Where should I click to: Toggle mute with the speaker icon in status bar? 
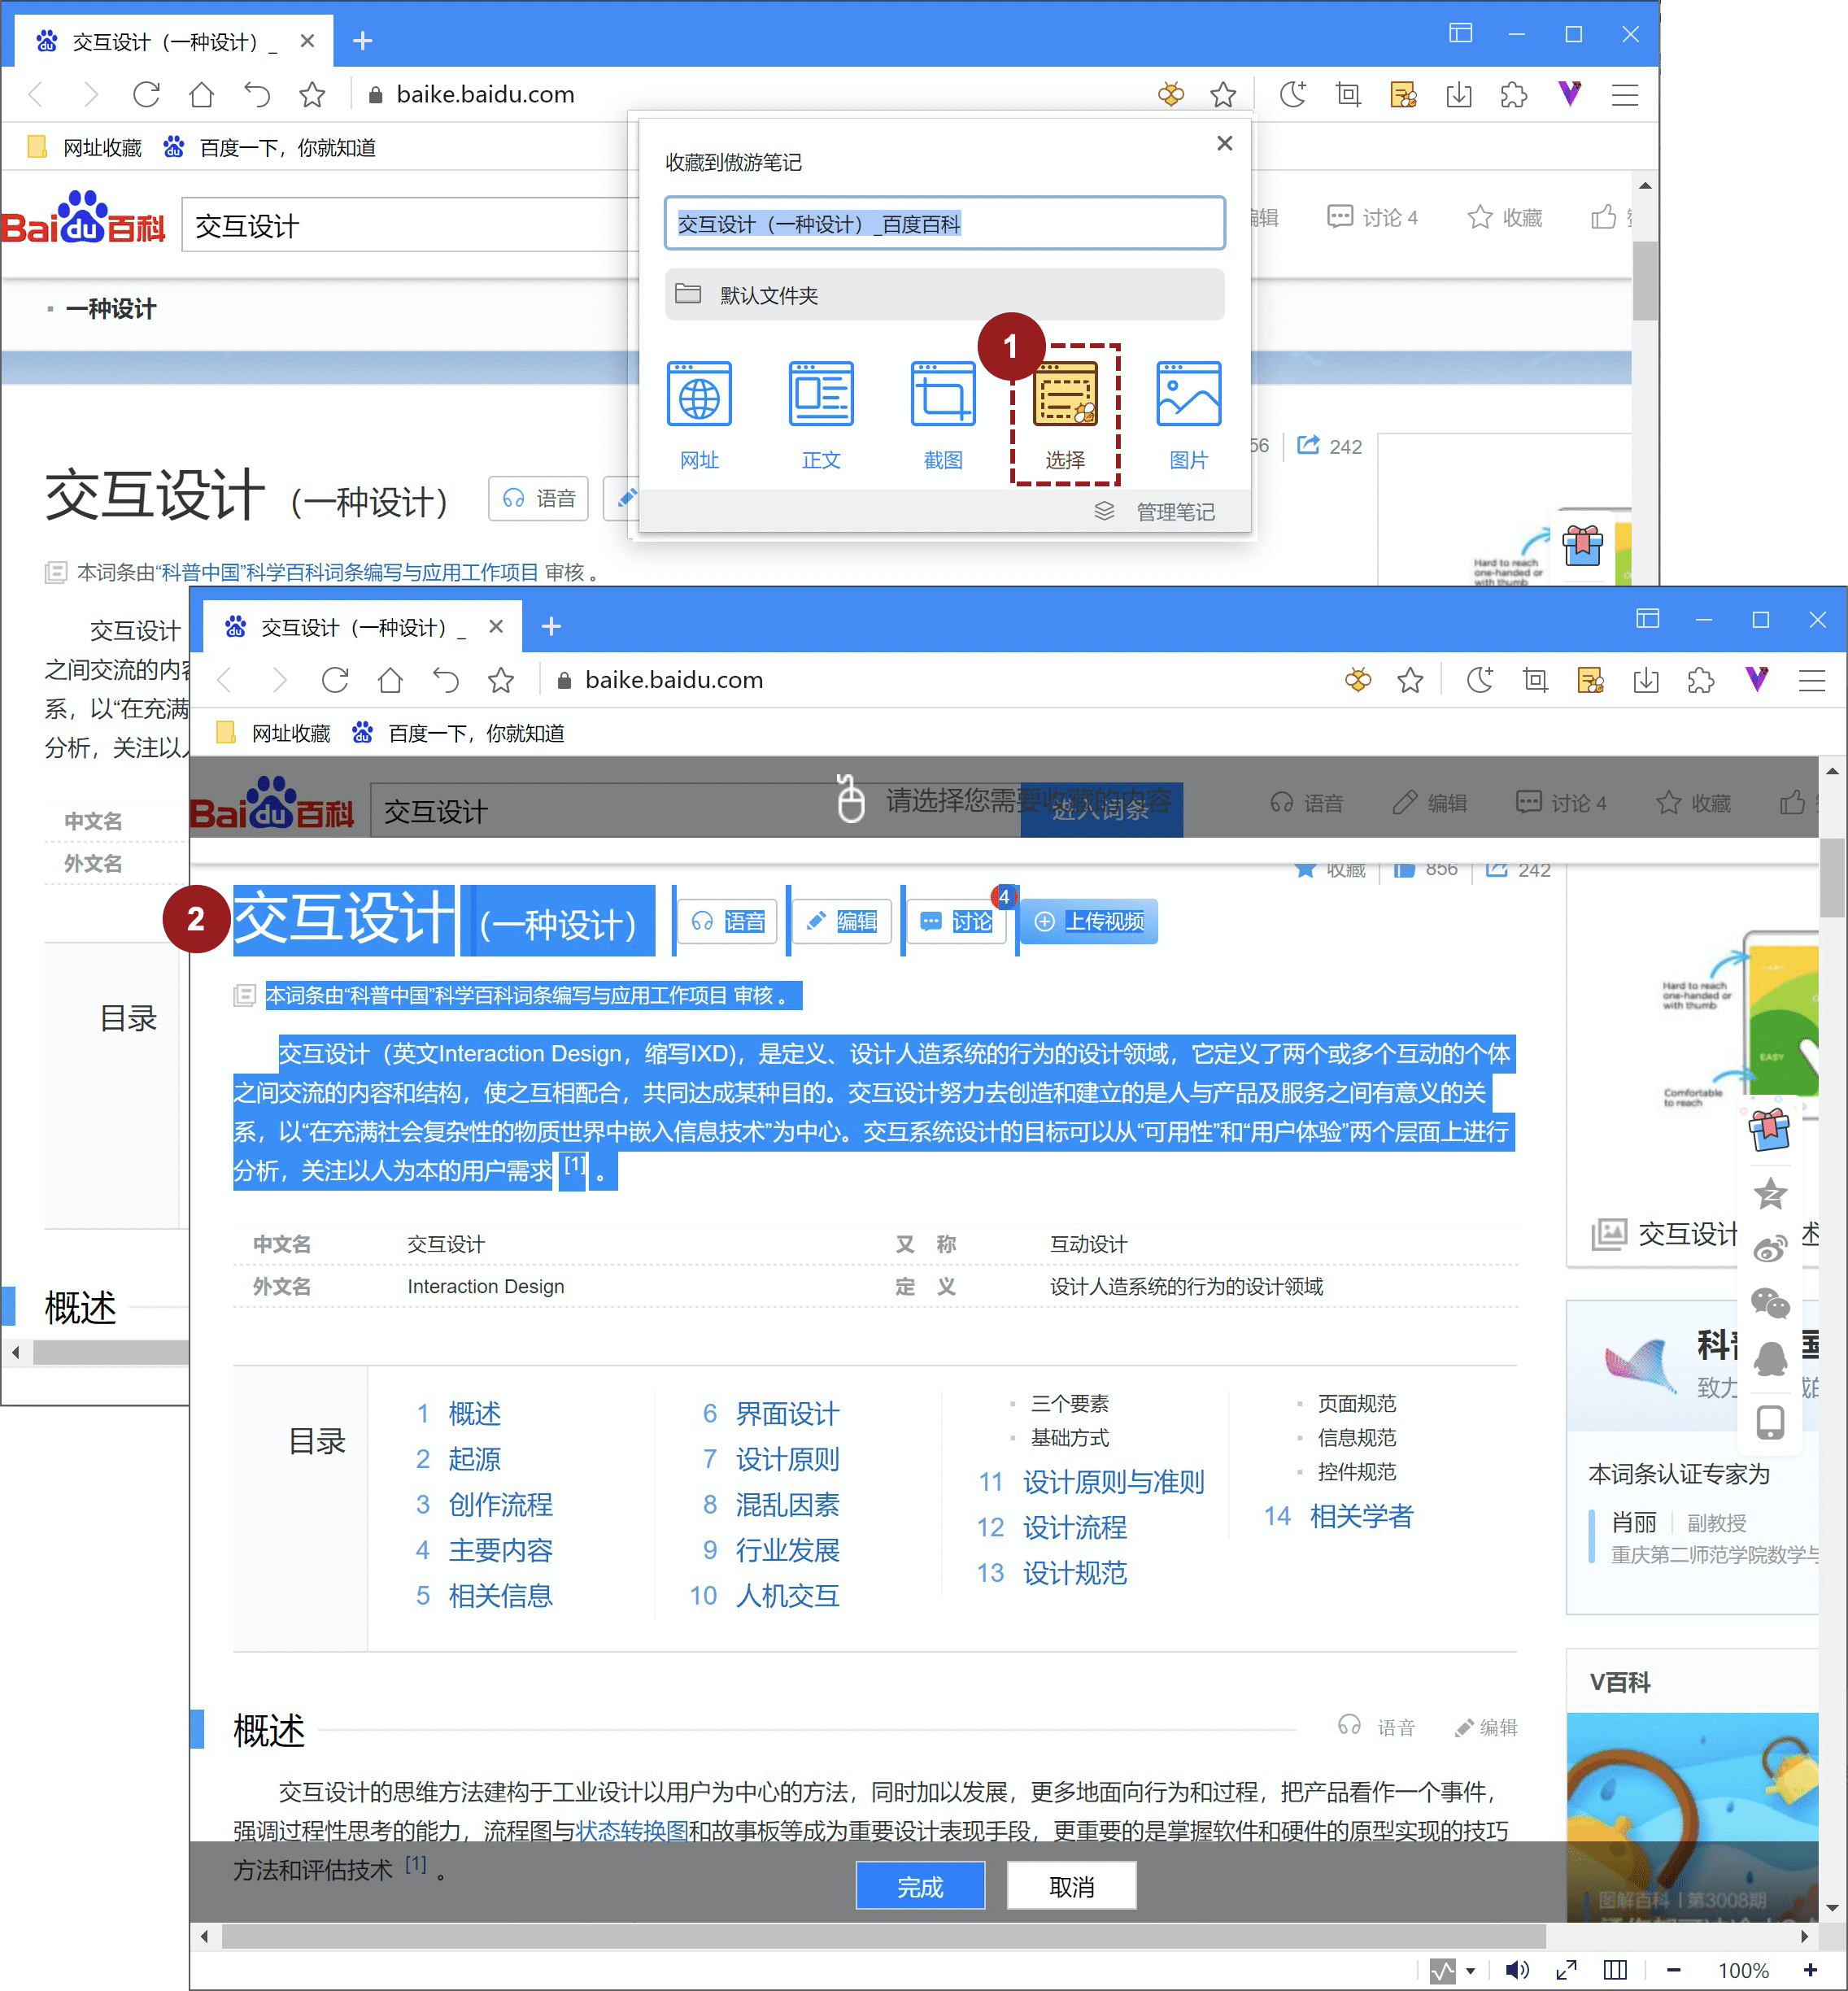tap(1517, 1969)
